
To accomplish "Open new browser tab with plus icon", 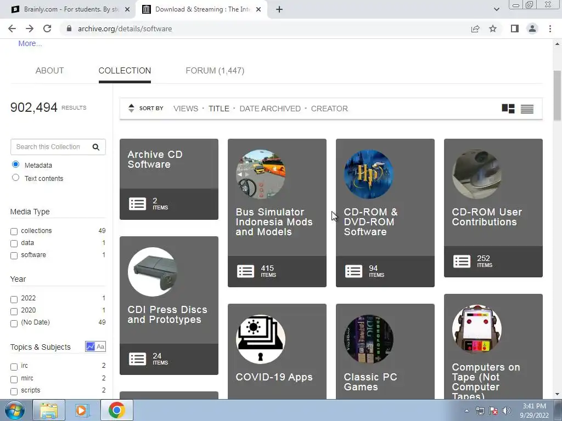I will (x=279, y=9).
